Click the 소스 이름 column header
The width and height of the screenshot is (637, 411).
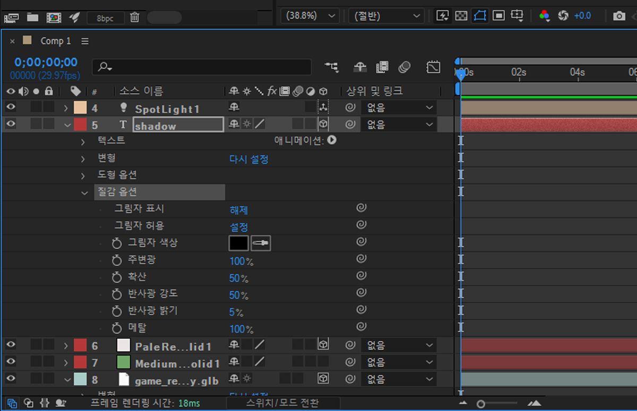(x=142, y=91)
